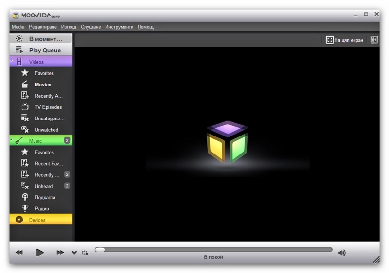Viewport: 389px width, 273px height.
Task: Click the rewind button
Action: click(19, 253)
